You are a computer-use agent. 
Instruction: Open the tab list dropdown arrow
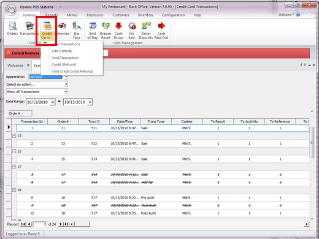[x=309, y=65]
